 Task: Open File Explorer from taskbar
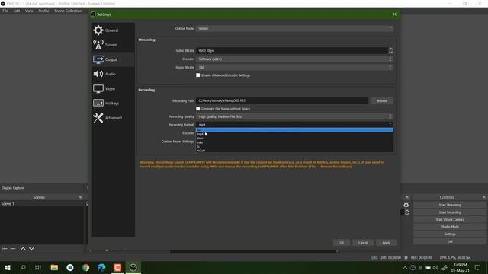pos(54,267)
